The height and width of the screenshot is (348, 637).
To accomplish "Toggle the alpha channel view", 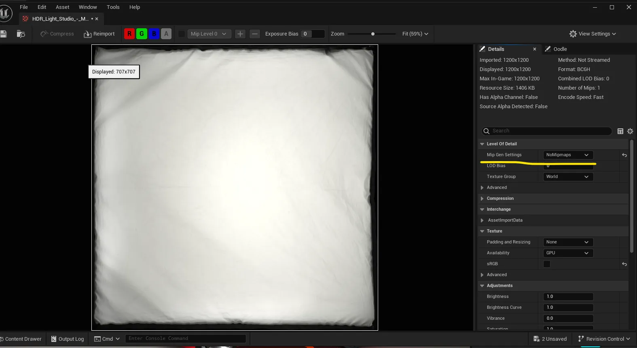I will [x=166, y=34].
